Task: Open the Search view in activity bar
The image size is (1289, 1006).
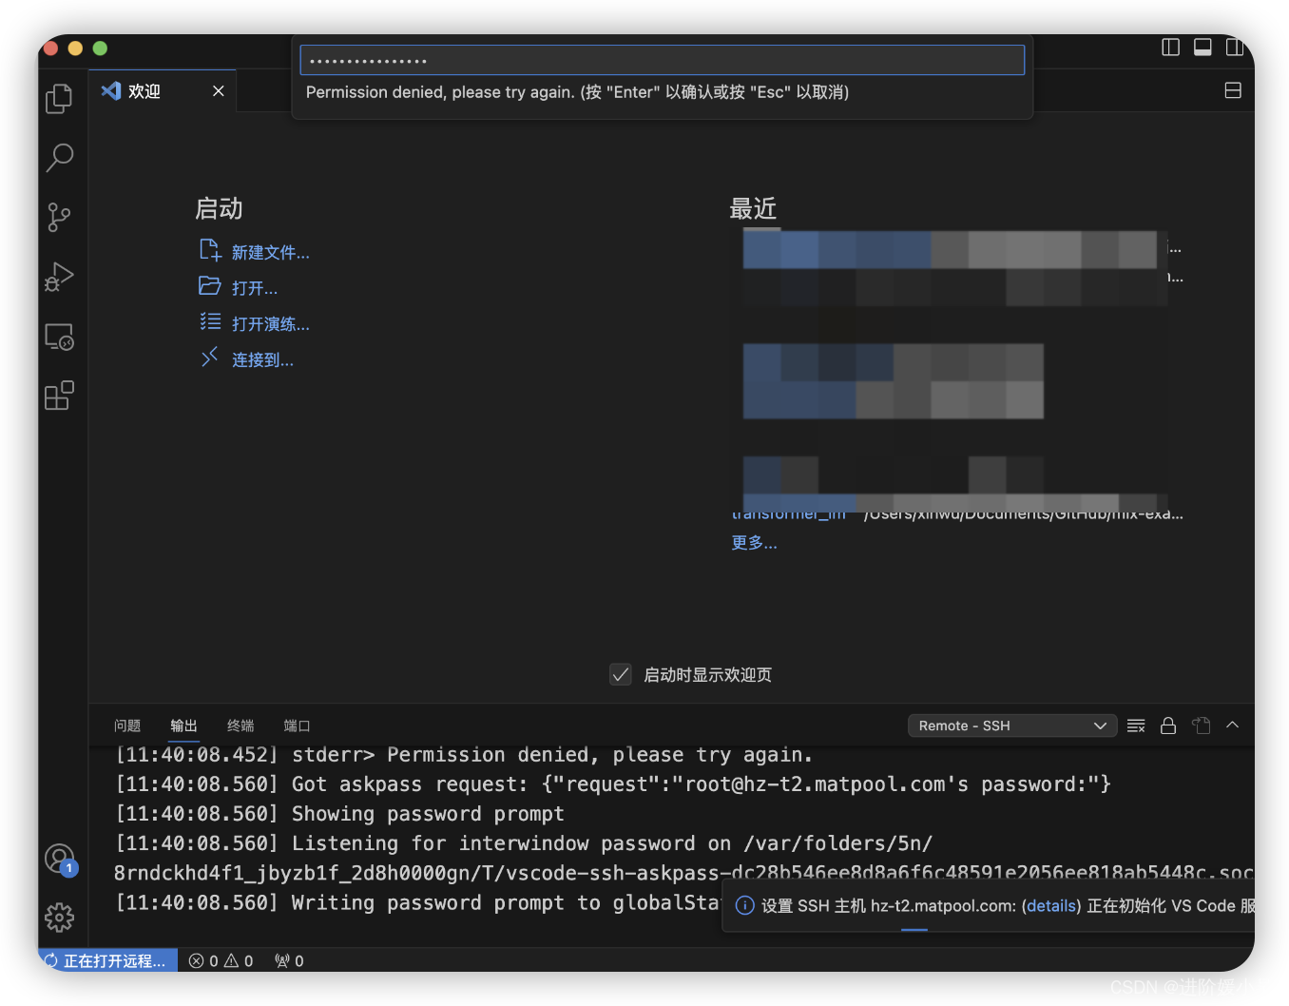Action: tap(59, 158)
